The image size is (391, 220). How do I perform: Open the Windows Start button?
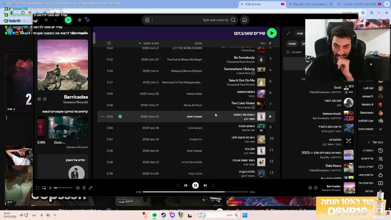(x=245, y=215)
